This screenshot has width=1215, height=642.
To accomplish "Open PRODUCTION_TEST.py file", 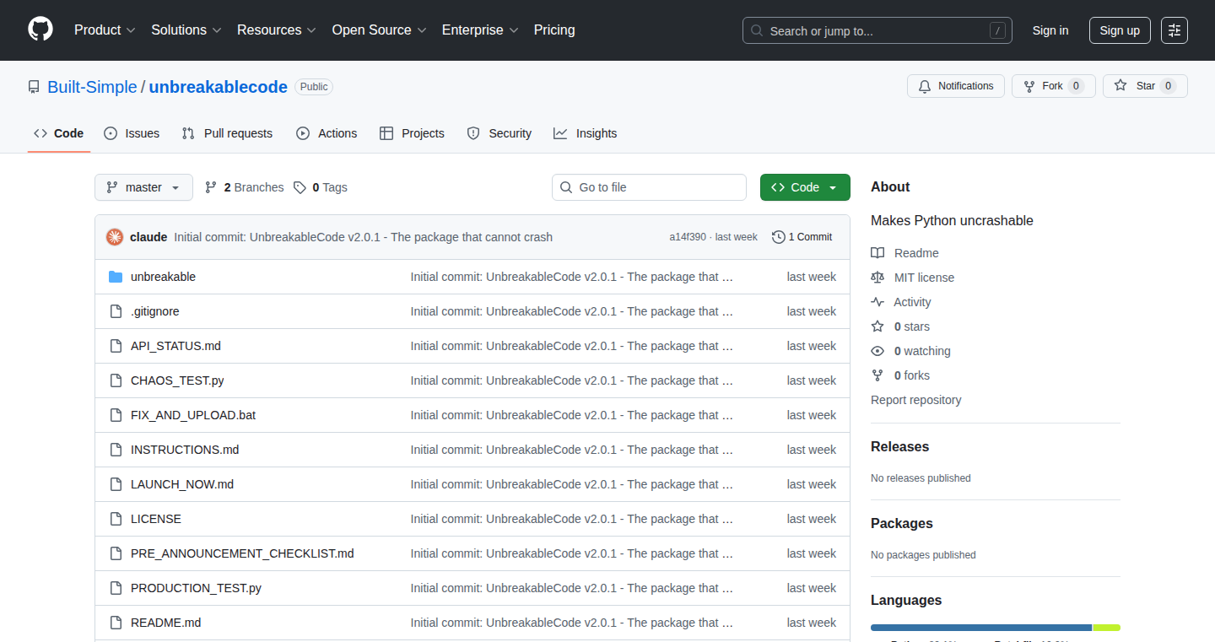I will (x=196, y=588).
